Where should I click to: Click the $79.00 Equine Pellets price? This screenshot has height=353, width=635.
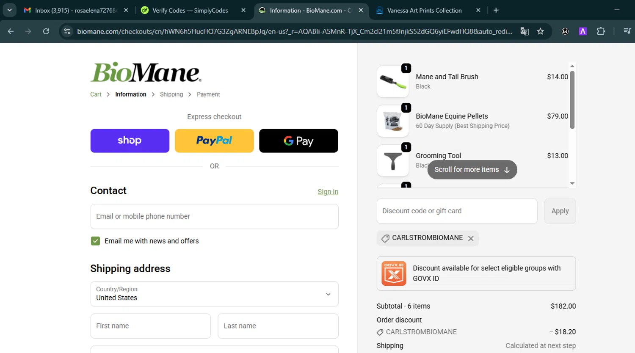[558, 116]
